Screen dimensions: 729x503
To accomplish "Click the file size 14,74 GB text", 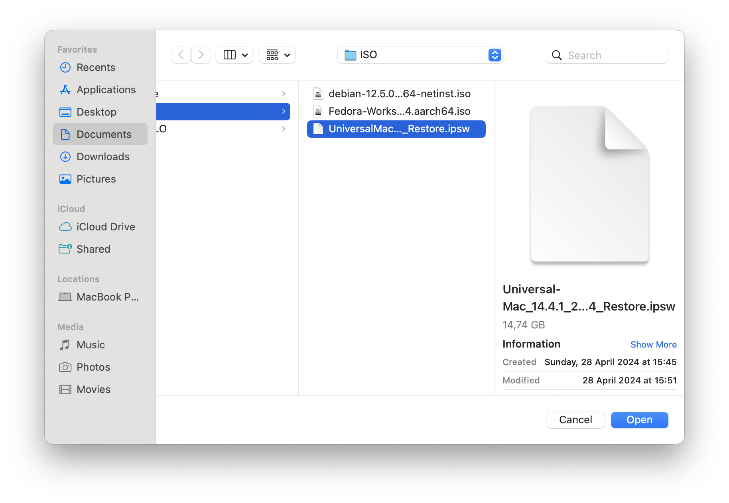I will 524,325.
